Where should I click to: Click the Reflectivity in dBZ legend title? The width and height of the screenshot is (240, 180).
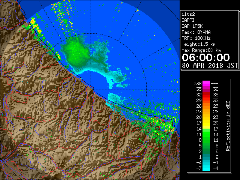click(228, 126)
